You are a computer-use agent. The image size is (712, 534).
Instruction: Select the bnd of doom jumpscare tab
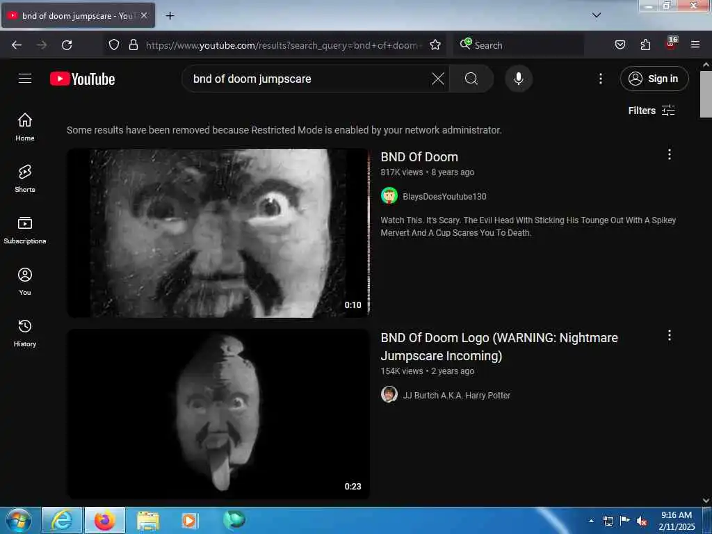[78, 15]
